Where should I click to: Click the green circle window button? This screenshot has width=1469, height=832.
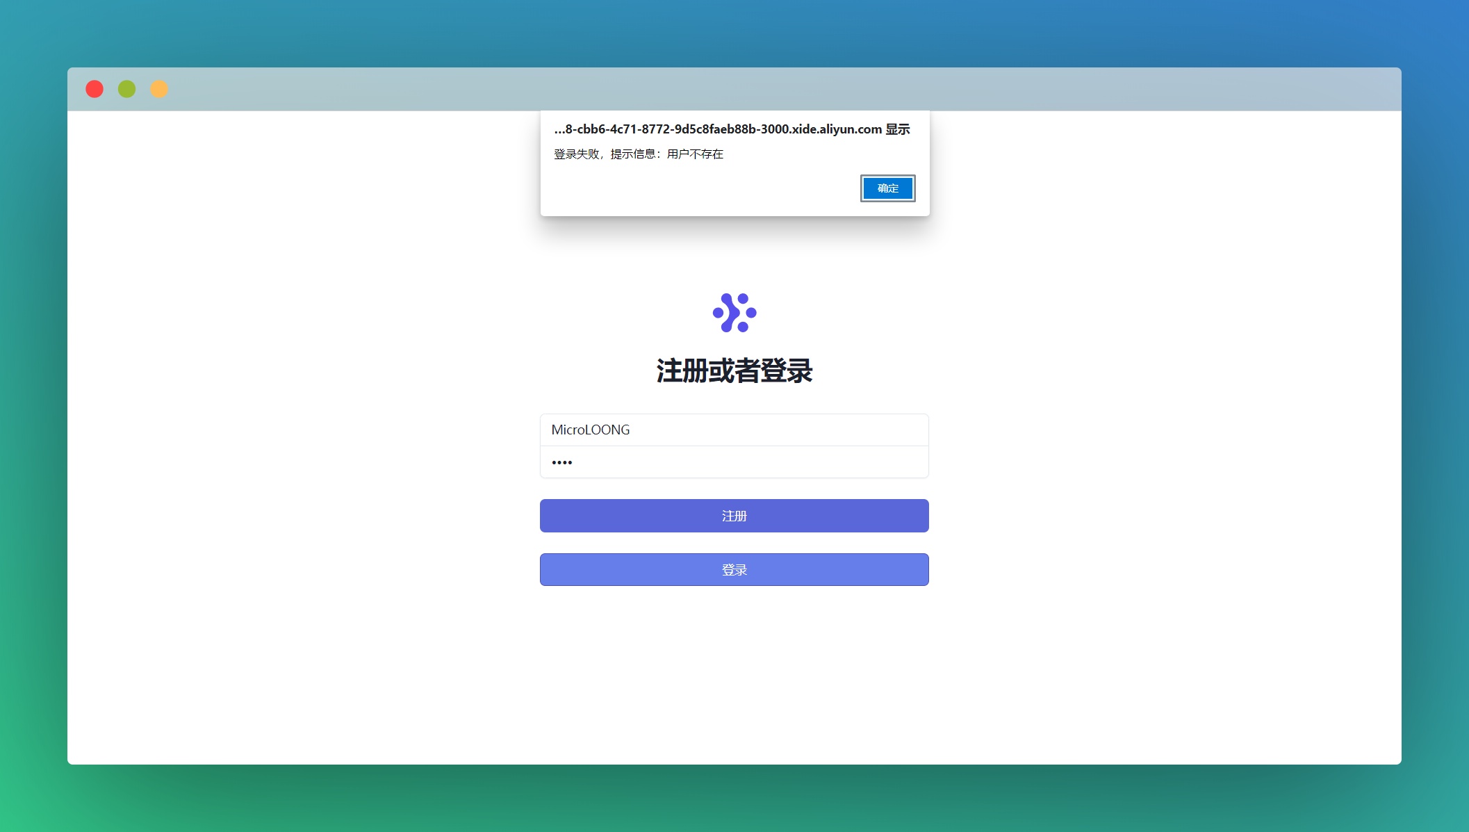coord(126,89)
